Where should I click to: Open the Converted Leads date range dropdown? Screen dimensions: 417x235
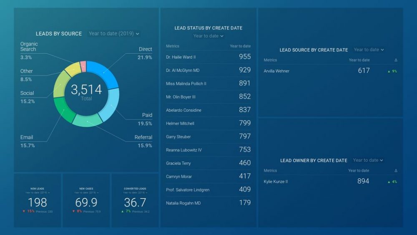(x=135, y=193)
